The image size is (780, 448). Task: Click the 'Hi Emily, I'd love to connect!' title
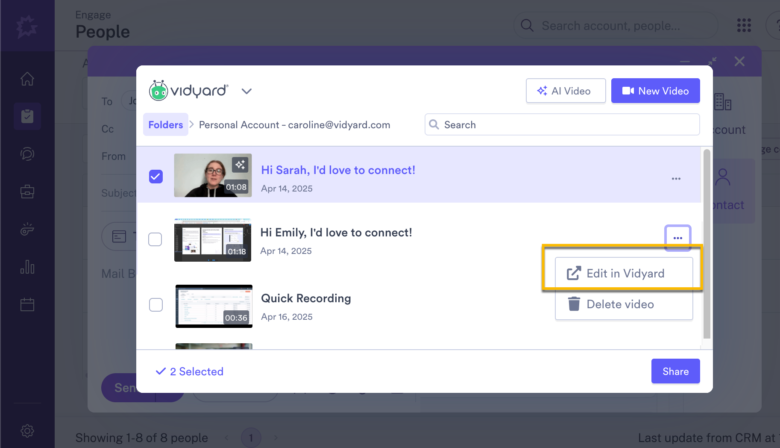[336, 233]
